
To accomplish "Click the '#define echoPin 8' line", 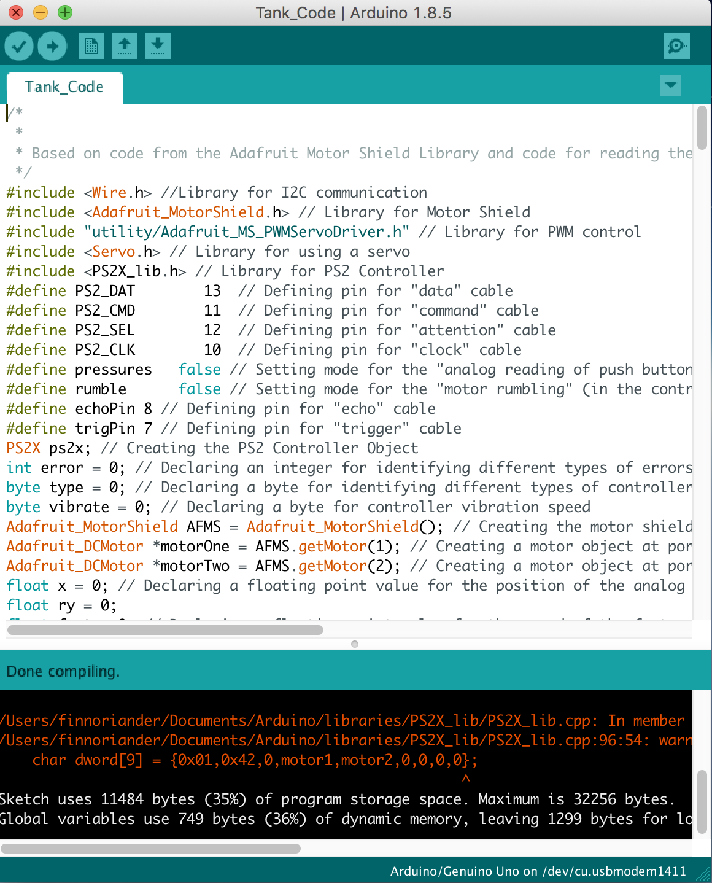I will (x=221, y=409).
